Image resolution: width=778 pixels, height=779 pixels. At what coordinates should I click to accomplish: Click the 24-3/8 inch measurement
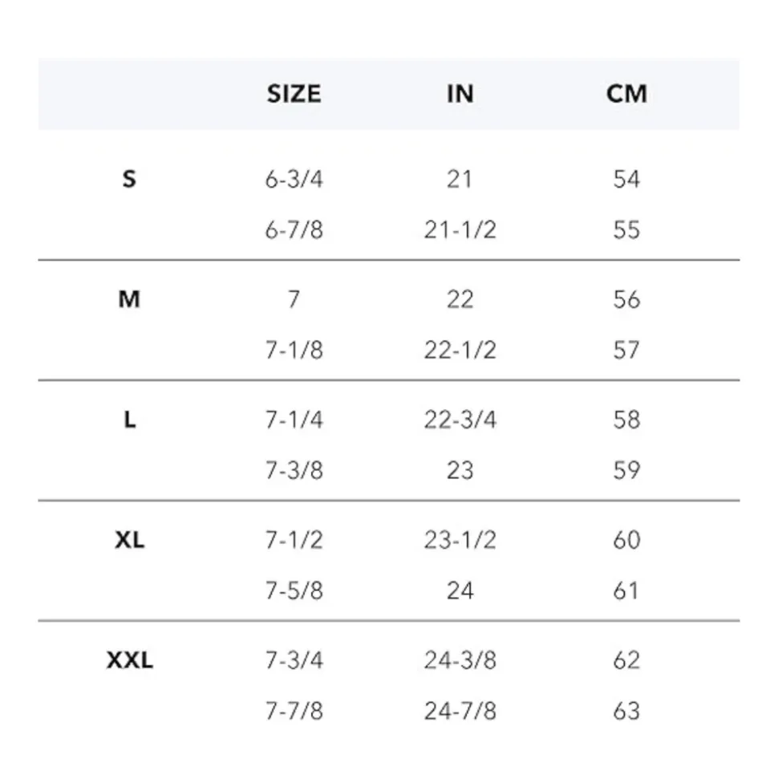(x=460, y=660)
